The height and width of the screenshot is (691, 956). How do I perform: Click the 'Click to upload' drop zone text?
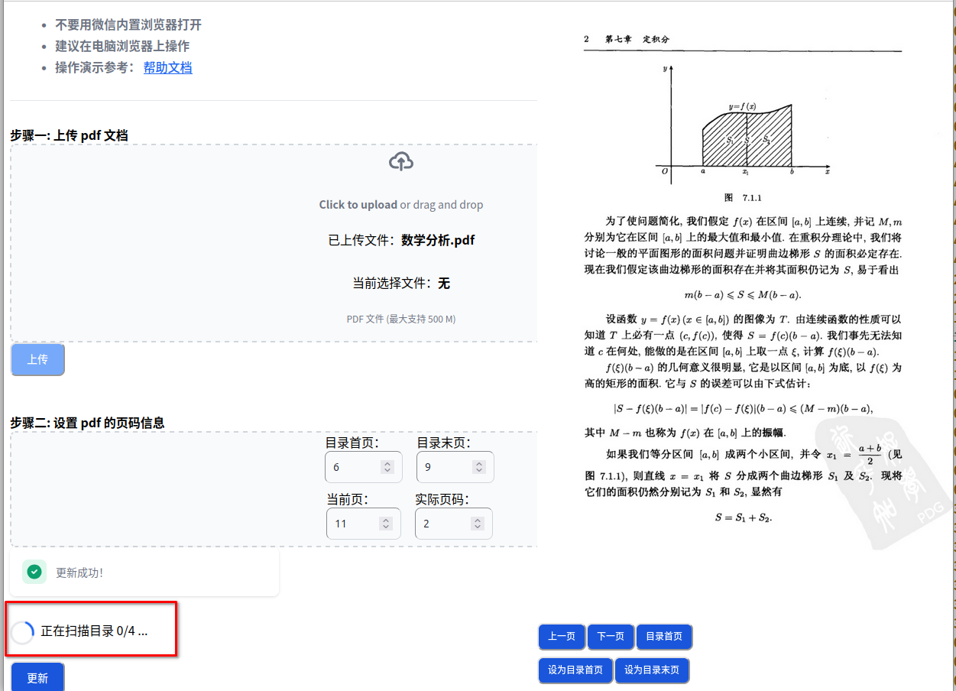[x=358, y=205]
